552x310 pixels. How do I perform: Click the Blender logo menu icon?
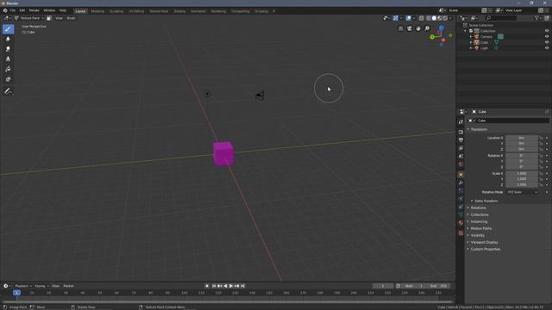click(x=5, y=10)
